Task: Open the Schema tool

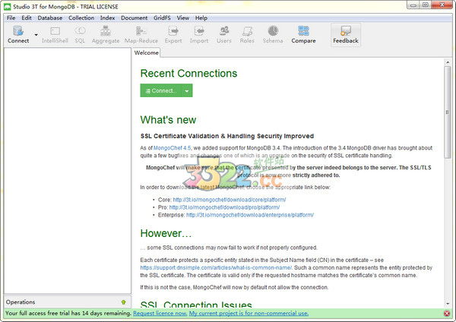Action: 273,34
